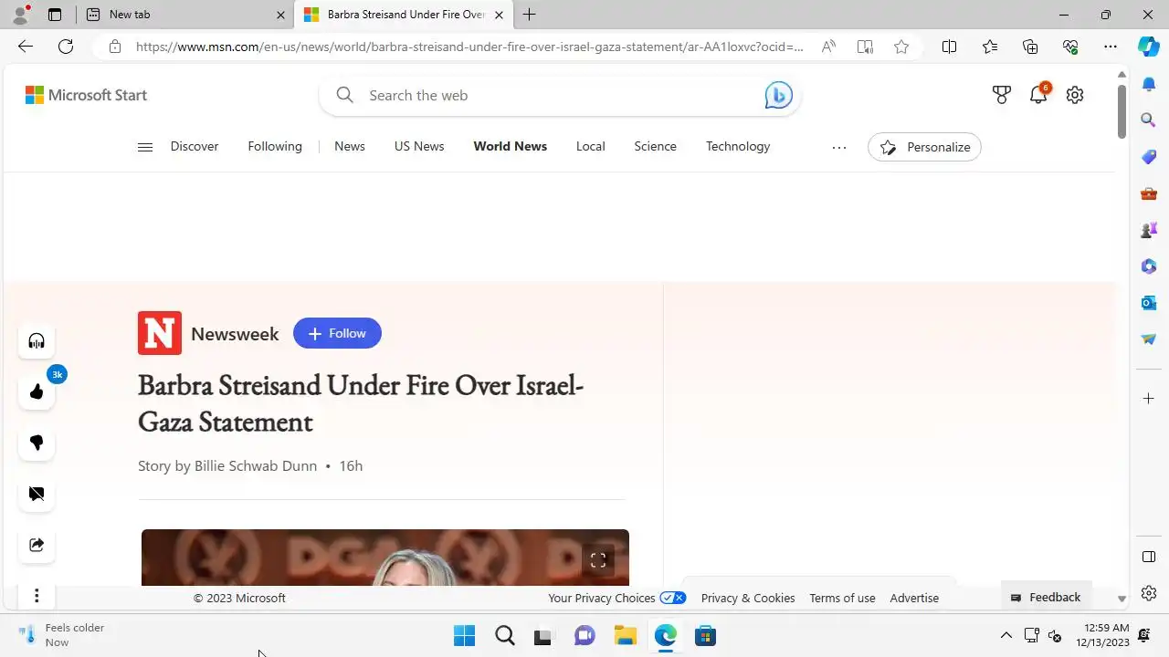The image size is (1169, 657).
Task: Expand the image to fullscreen
Action: pos(598,560)
